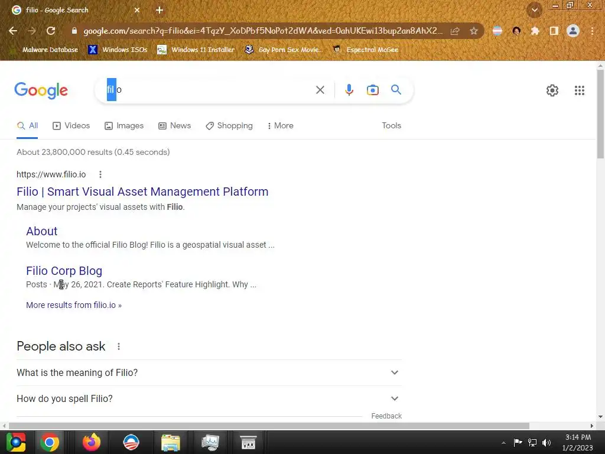Go back to the previous page
The image size is (605, 454).
tap(13, 31)
